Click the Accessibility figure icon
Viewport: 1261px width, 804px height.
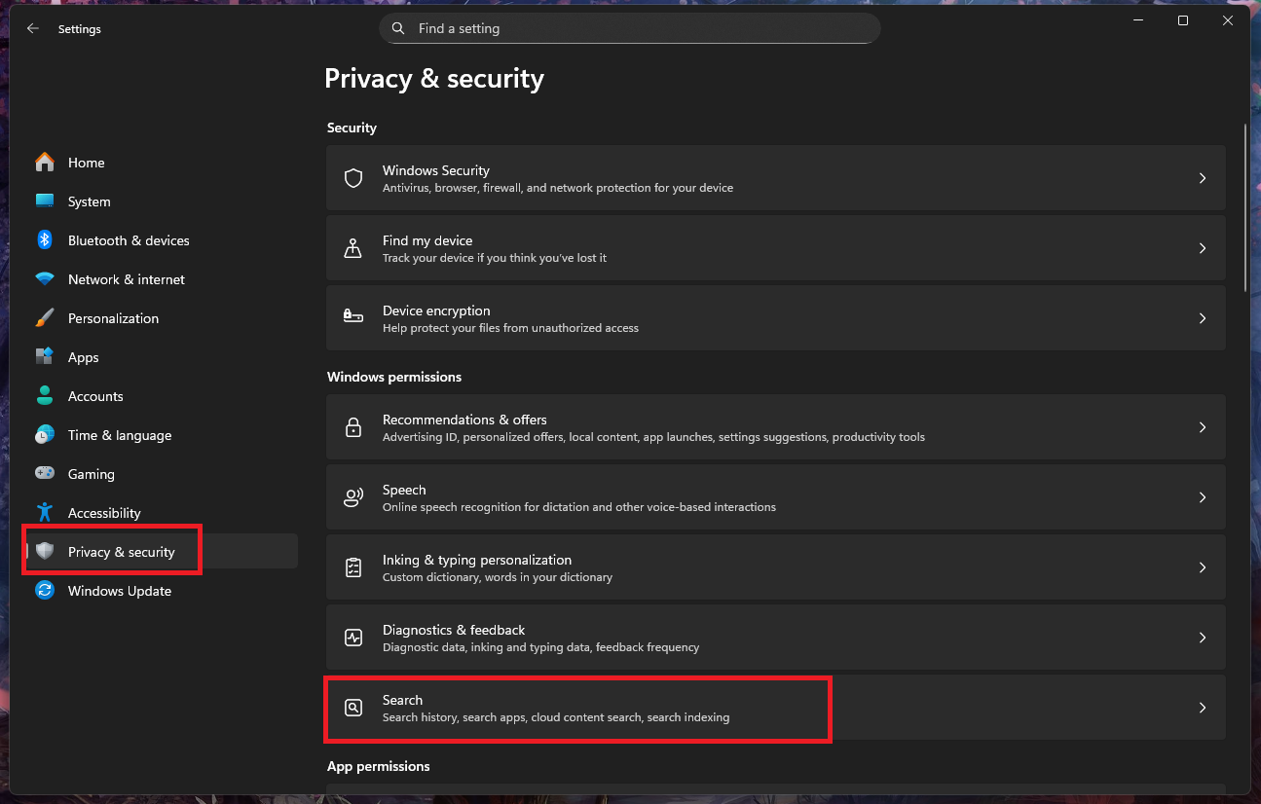(45, 513)
